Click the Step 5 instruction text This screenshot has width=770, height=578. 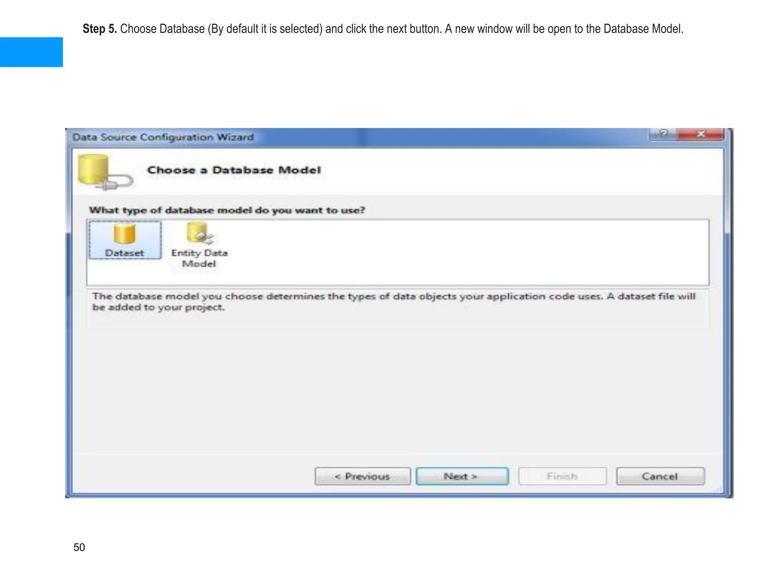[x=382, y=29]
